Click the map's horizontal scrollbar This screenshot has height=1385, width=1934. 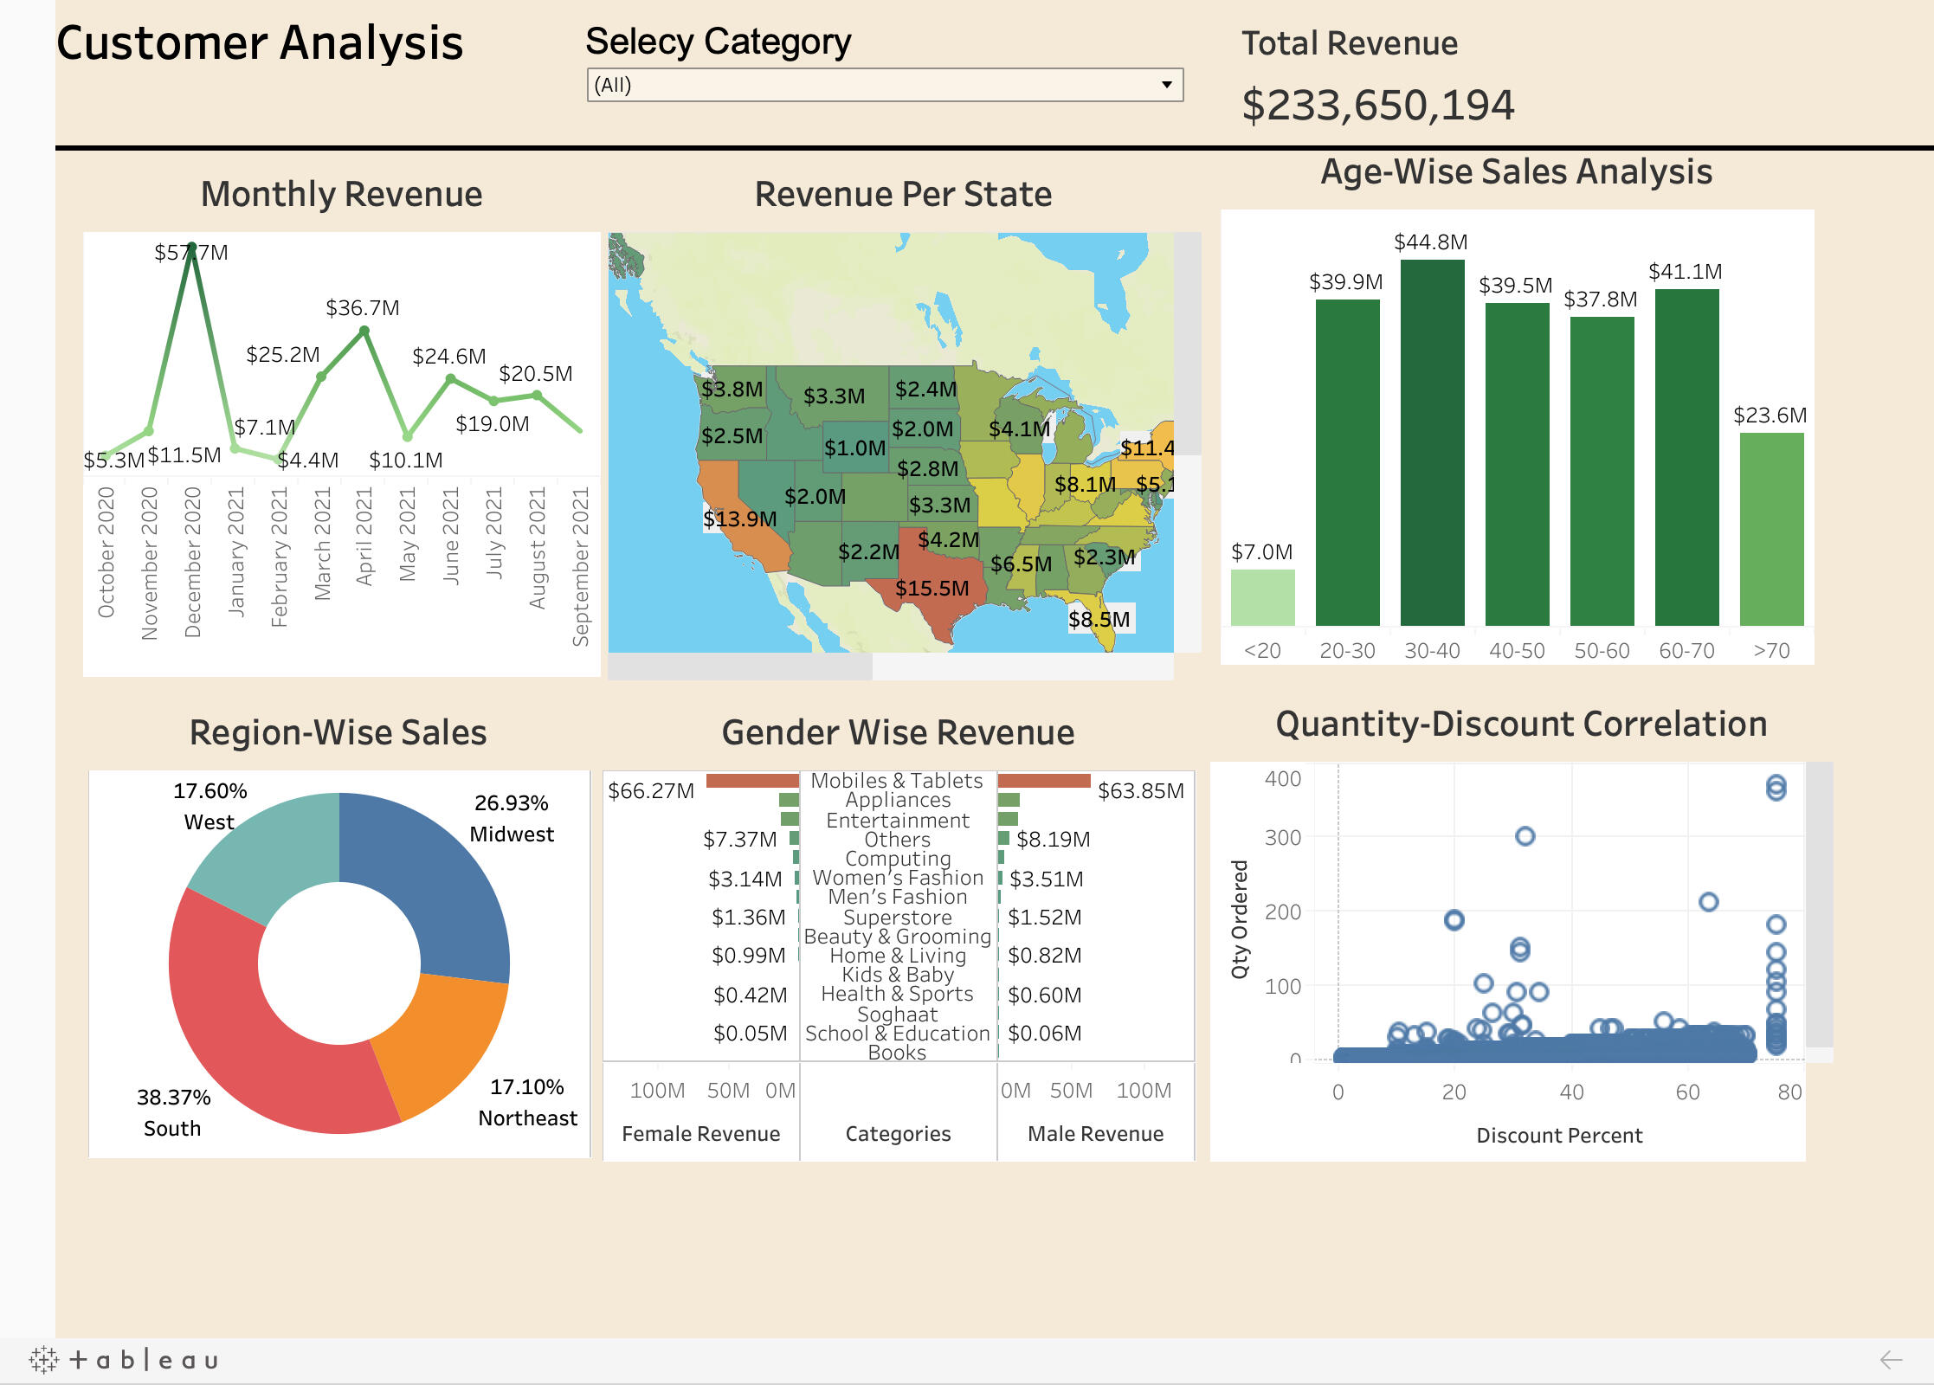point(740,666)
